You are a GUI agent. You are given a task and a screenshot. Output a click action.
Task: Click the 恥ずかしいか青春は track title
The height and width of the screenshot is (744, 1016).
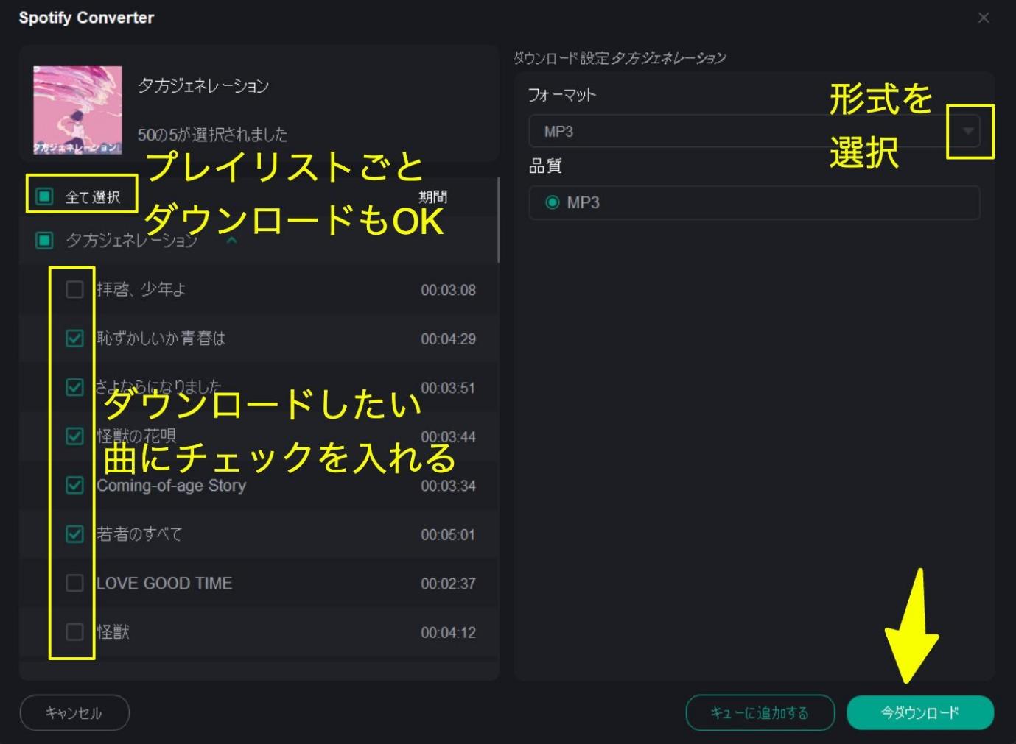click(x=161, y=339)
